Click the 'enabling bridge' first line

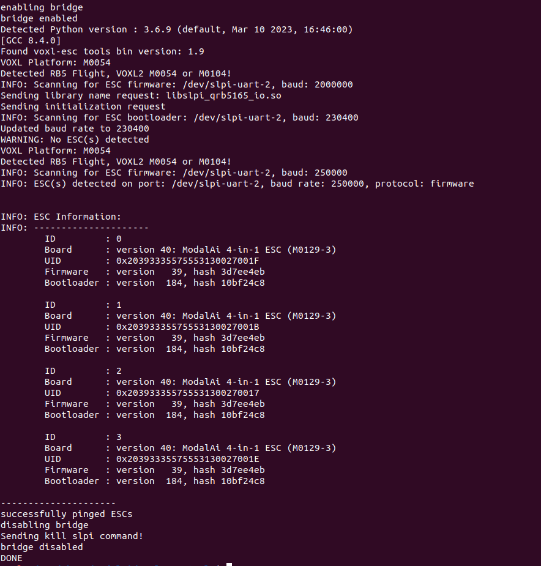tap(42, 7)
